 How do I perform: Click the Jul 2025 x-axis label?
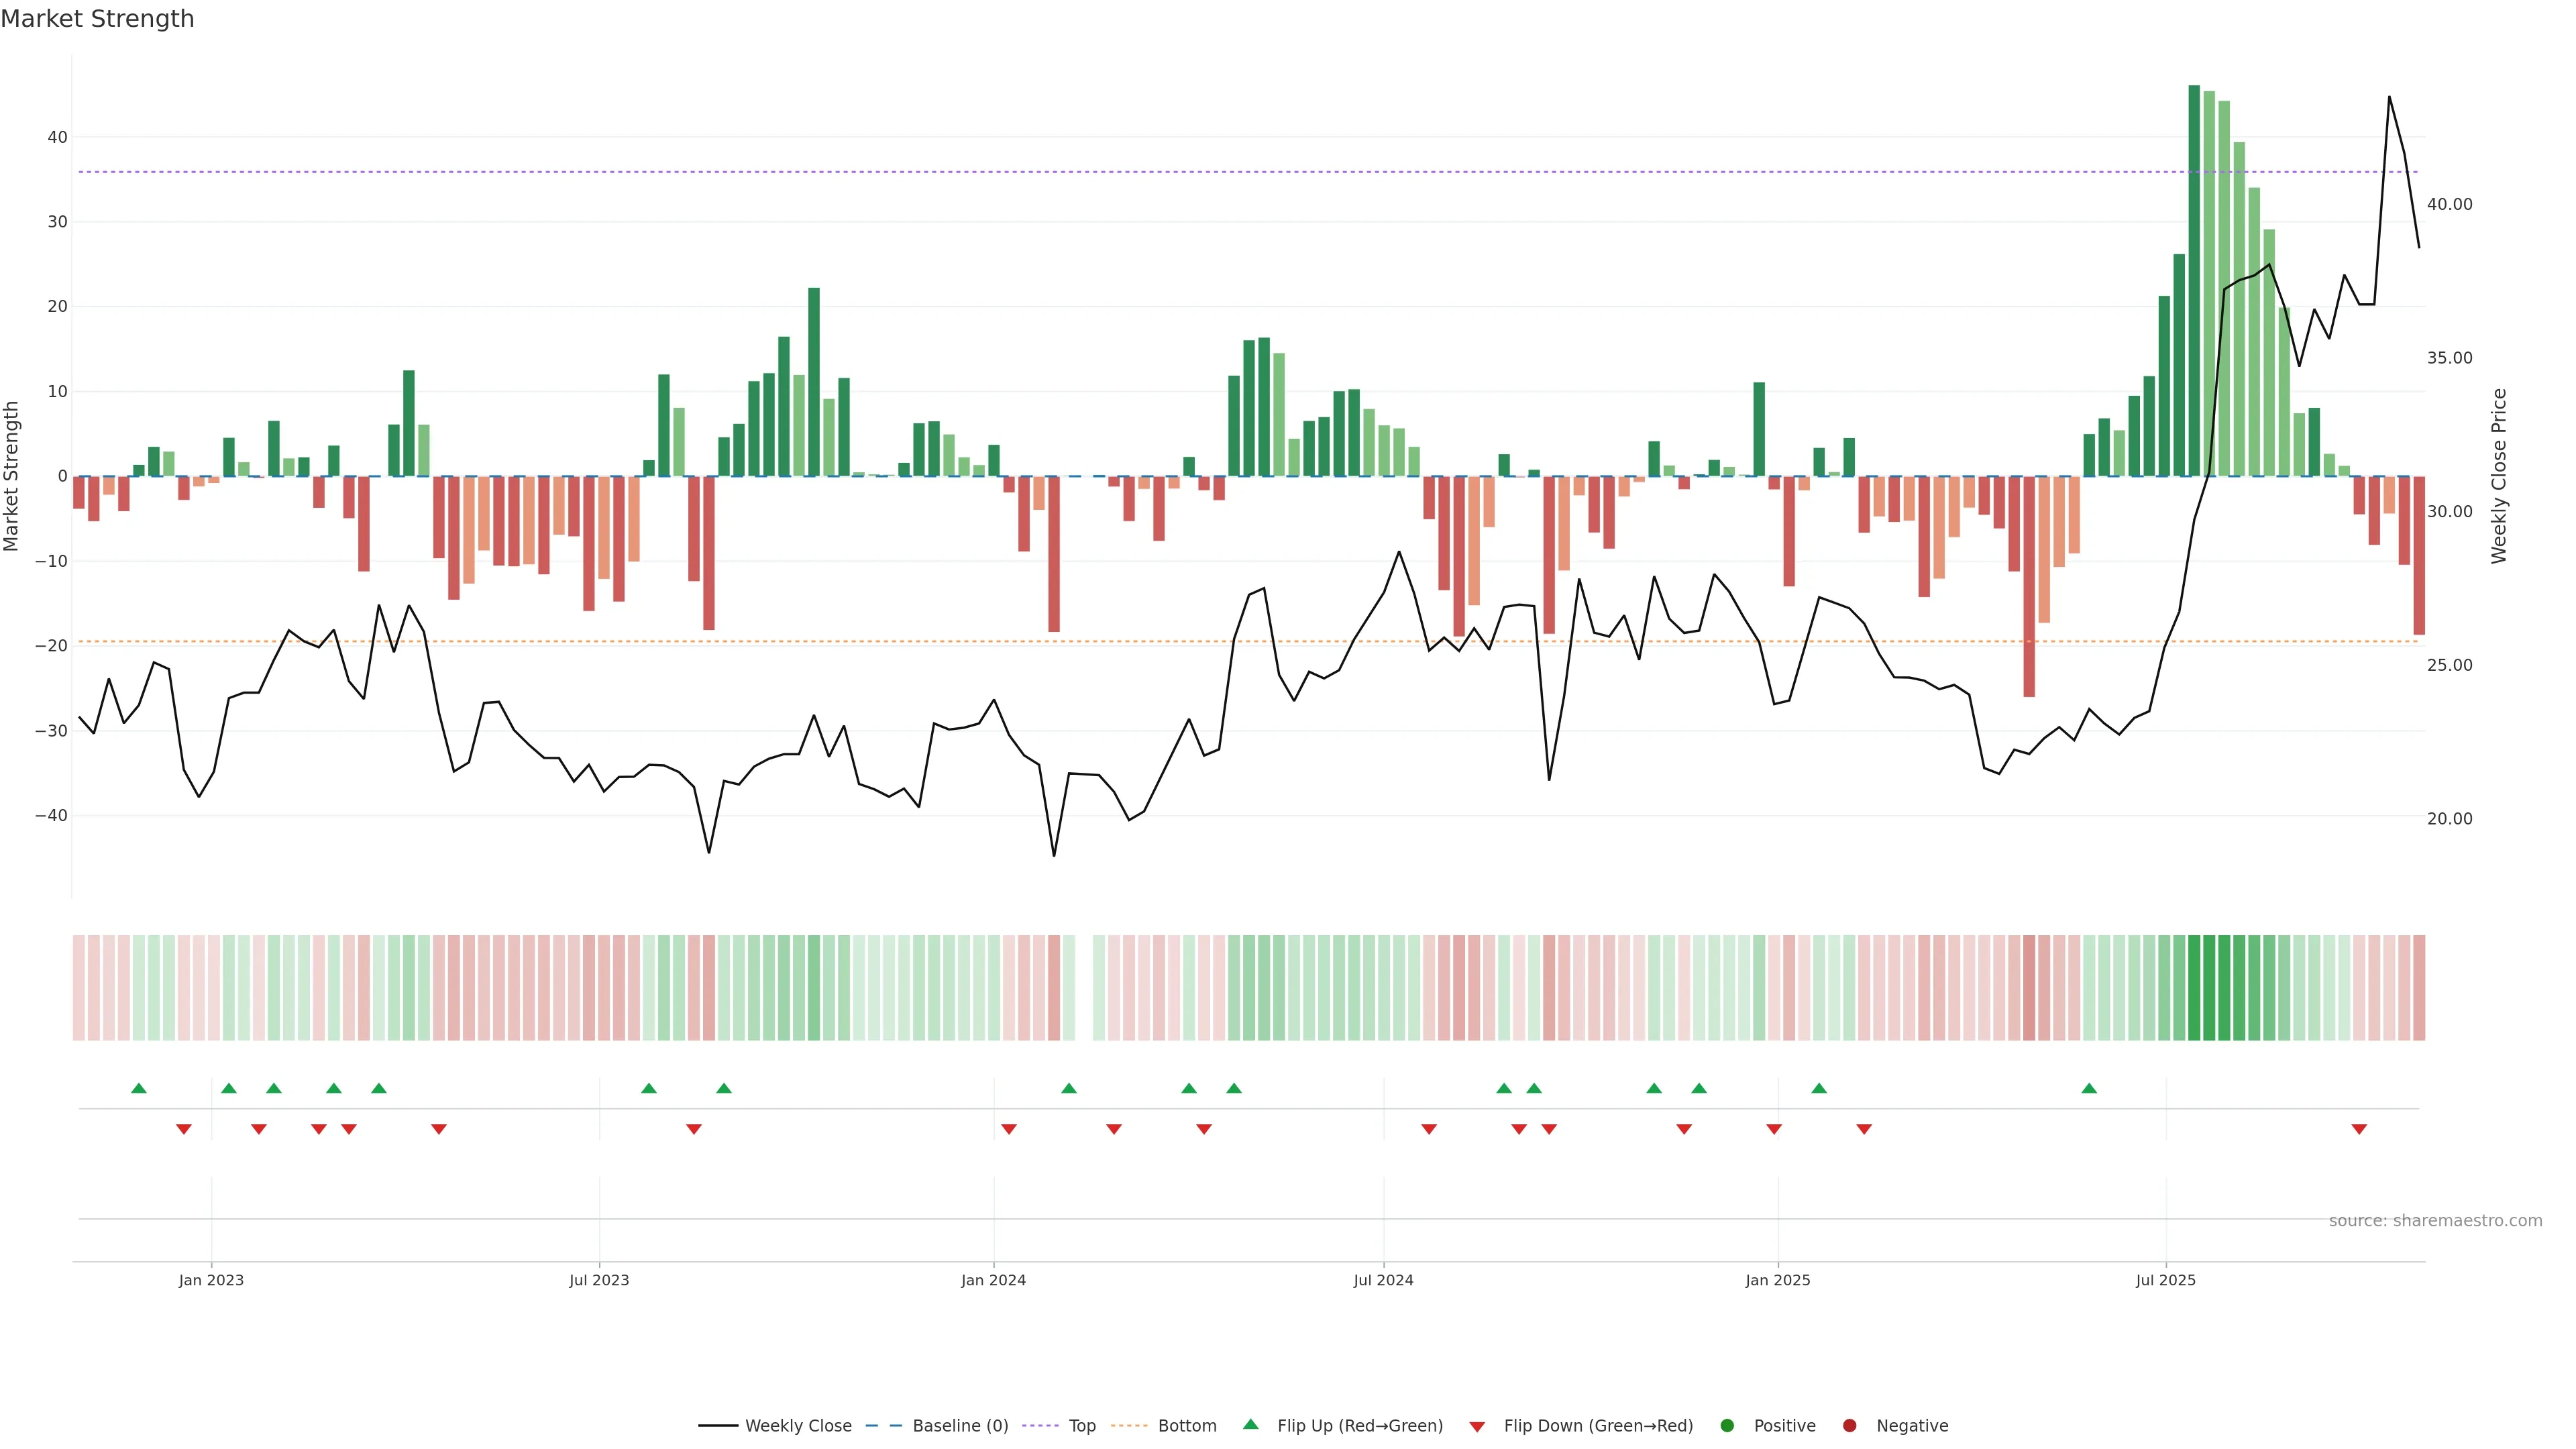pos(2165,1280)
